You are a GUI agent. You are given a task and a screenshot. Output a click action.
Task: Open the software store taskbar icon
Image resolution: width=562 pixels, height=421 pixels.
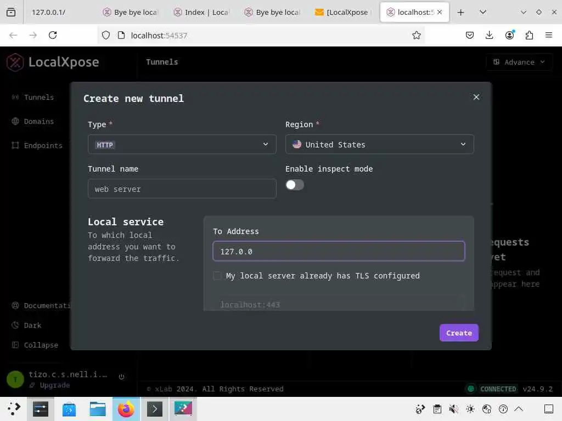[69, 409]
